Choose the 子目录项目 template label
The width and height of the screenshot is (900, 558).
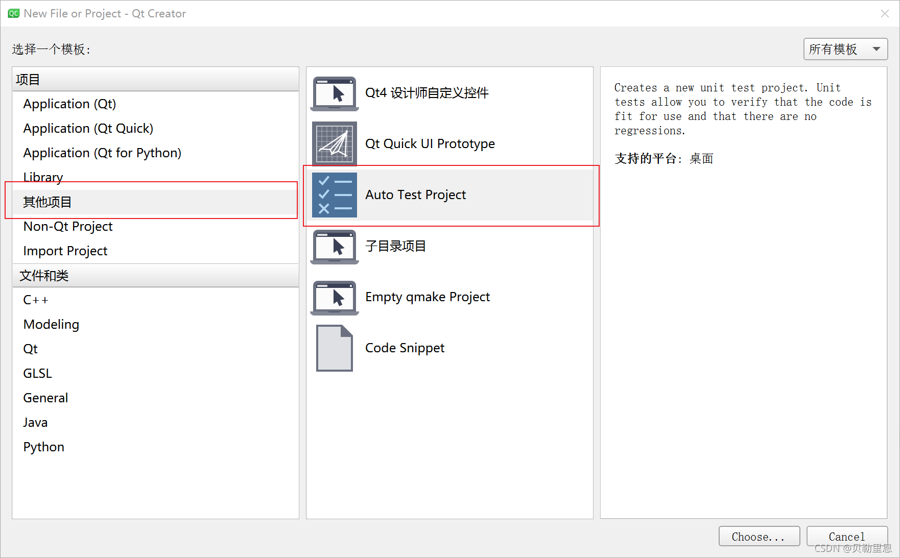(x=396, y=246)
